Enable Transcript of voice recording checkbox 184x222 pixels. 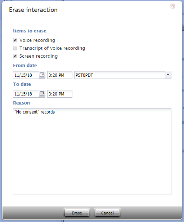[x=15, y=48]
